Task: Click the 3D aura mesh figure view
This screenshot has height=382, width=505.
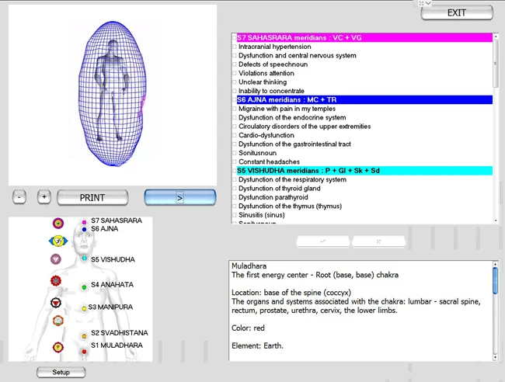Action: [x=113, y=95]
